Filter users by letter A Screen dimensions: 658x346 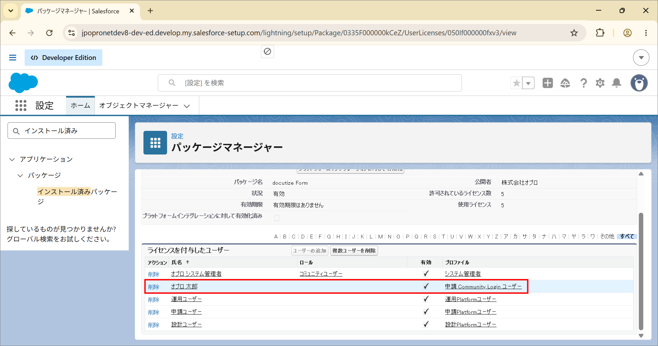pos(276,236)
